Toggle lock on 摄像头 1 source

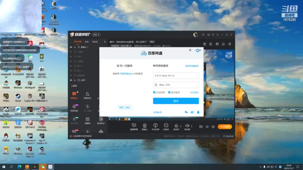click(75, 47)
